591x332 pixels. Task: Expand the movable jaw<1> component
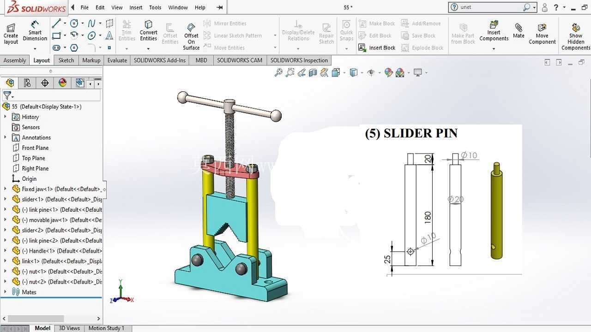point(6,220)
